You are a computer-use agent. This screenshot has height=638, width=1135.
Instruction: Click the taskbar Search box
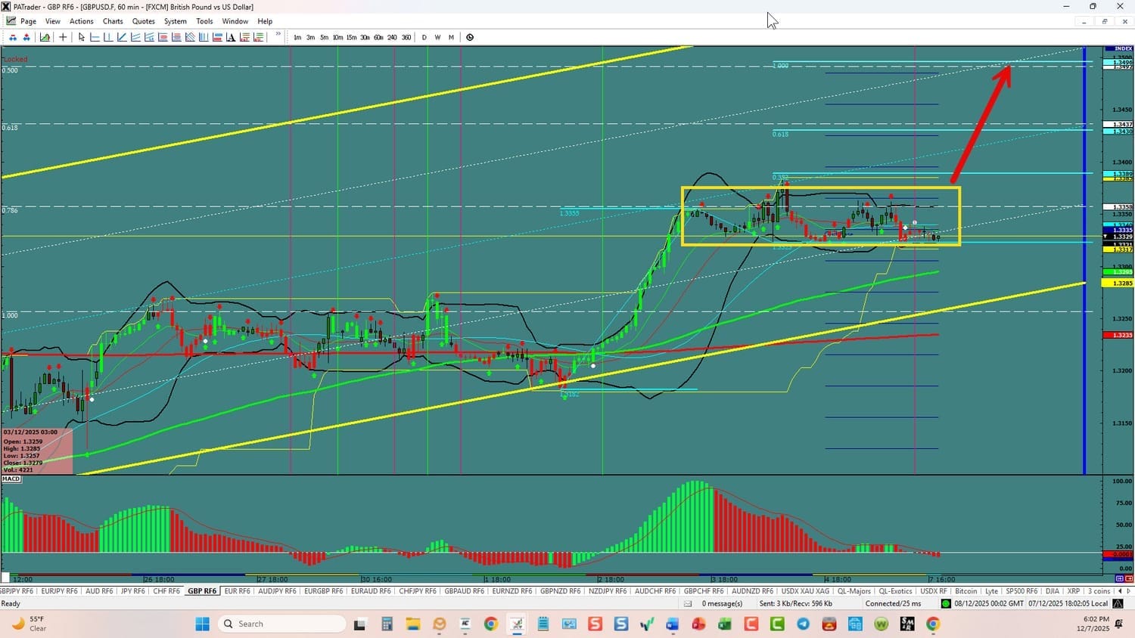[x=281, y=624]
